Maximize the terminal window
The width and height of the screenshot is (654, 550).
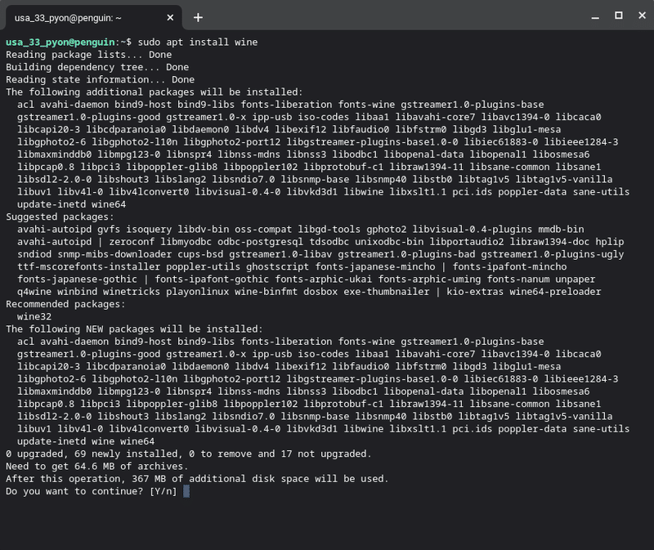coord(619,16)
